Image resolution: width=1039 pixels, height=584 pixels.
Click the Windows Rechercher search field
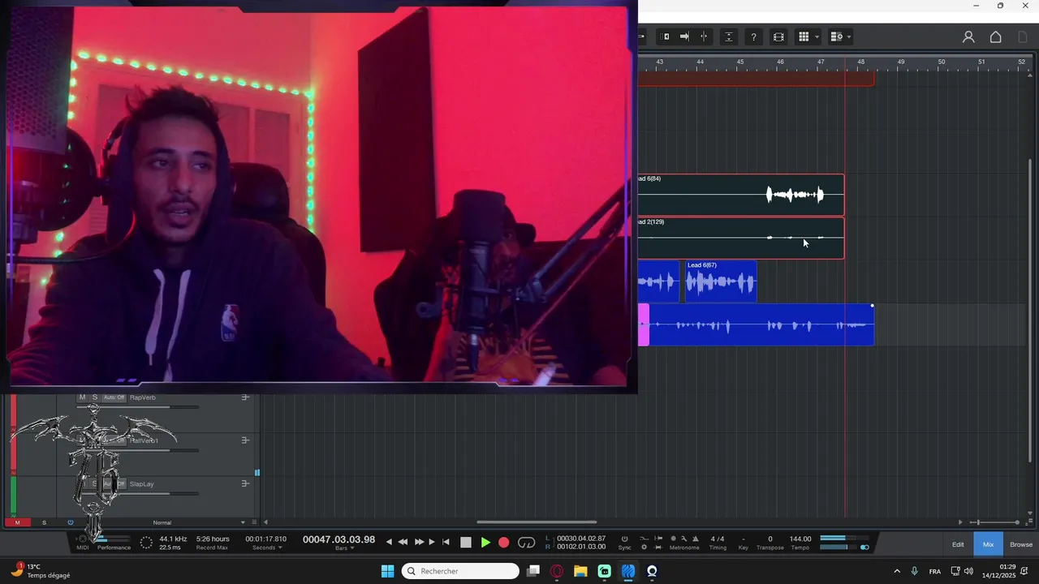[x=460, y=571]
